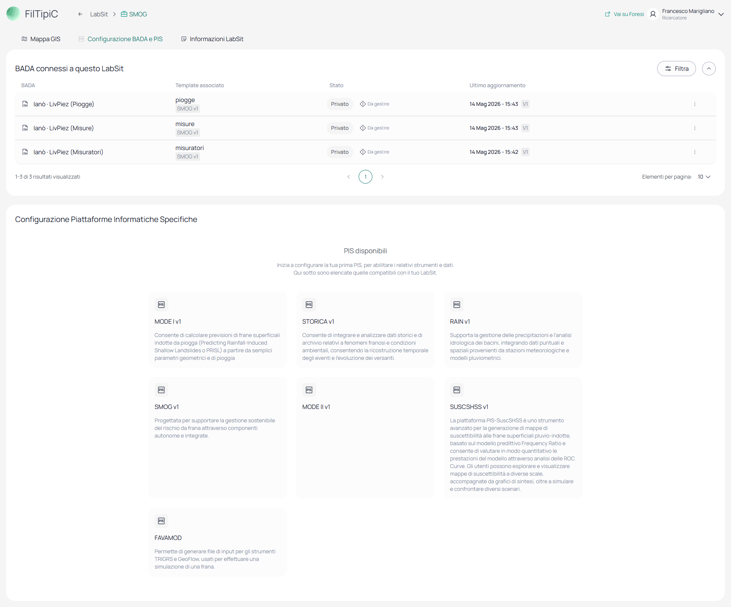Expand Francesco Marigliano account menu
Screen dimensions: 731x607
click(x=721, y=14)
